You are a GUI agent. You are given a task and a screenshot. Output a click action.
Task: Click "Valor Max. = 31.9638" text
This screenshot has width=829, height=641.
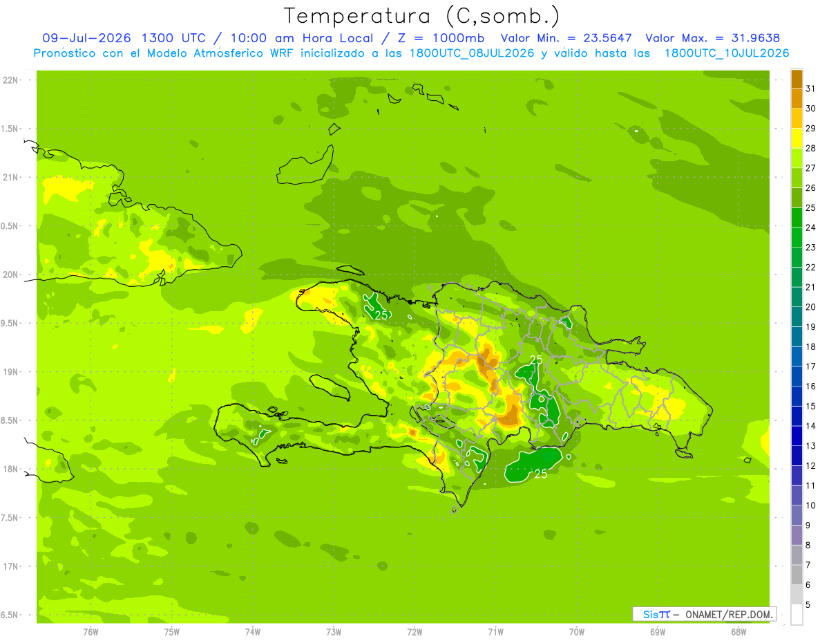[713, 38]
